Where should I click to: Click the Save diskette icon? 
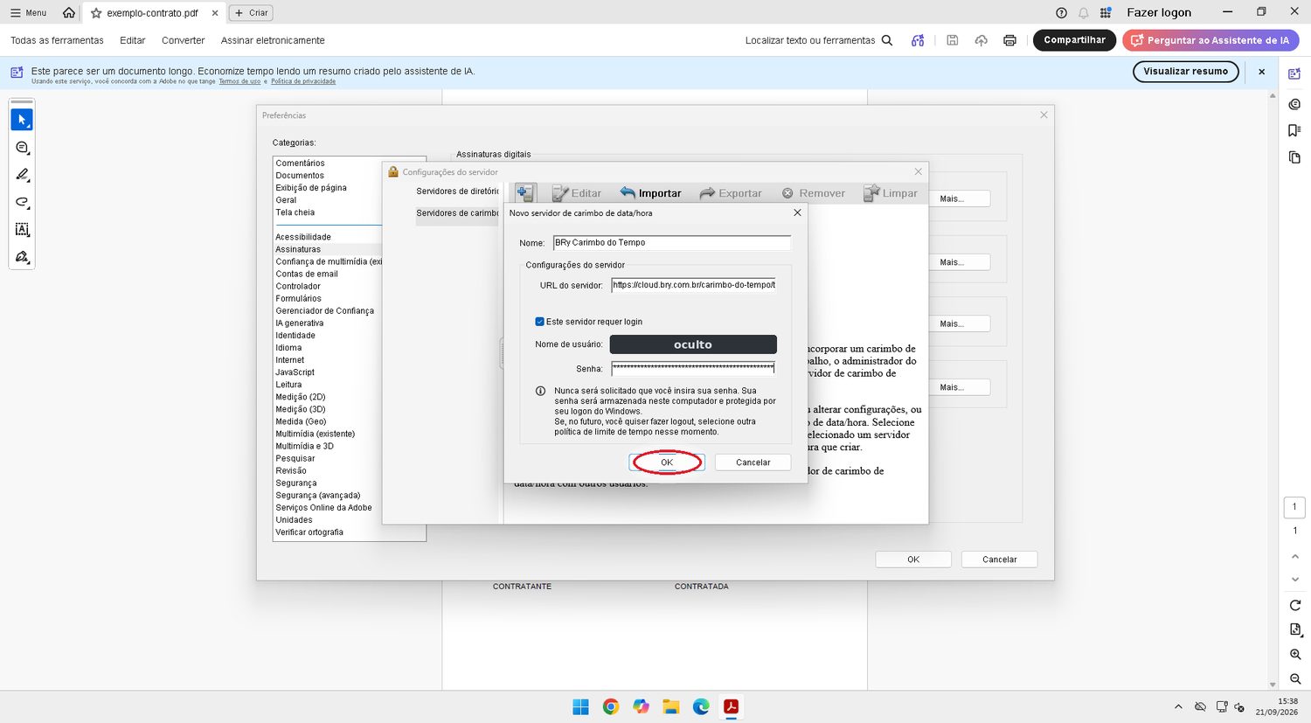953,40
